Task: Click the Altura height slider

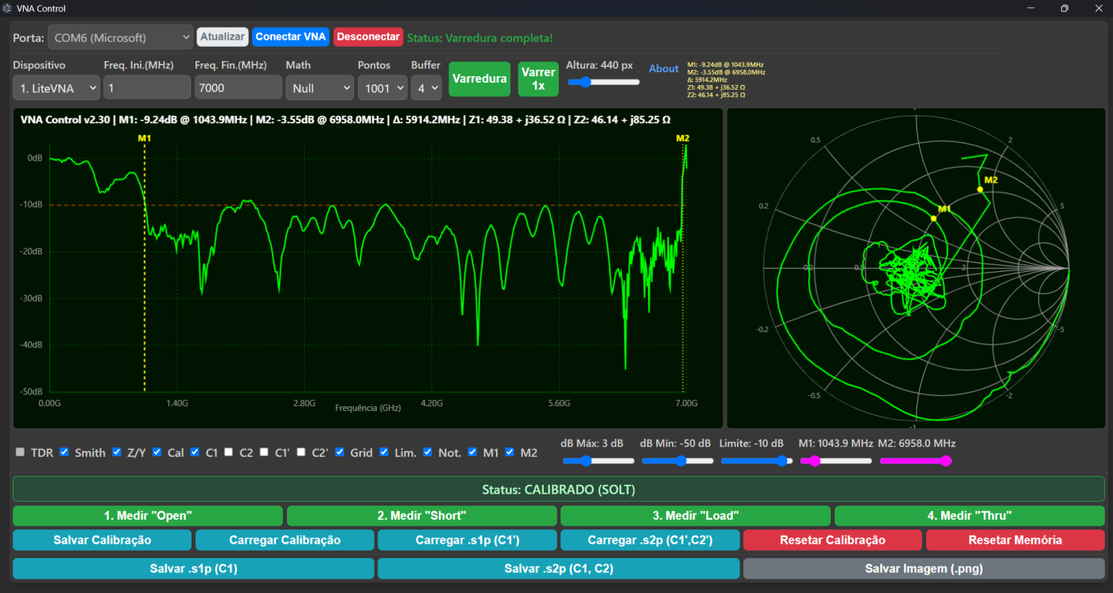Action: coord(603,82)
